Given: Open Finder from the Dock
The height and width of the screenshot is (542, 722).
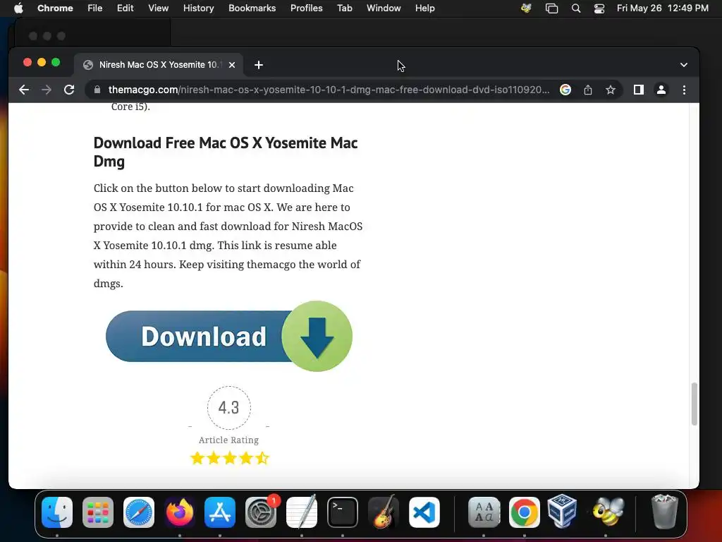Looking at the screenshot, I should [57, 512].
